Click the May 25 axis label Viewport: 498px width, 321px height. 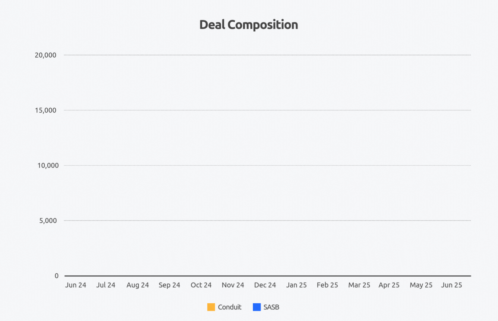coord(421,285)
